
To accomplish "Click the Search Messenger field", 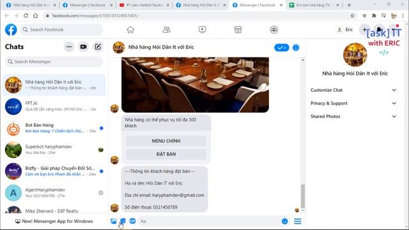I will click(x=54, y=61).
